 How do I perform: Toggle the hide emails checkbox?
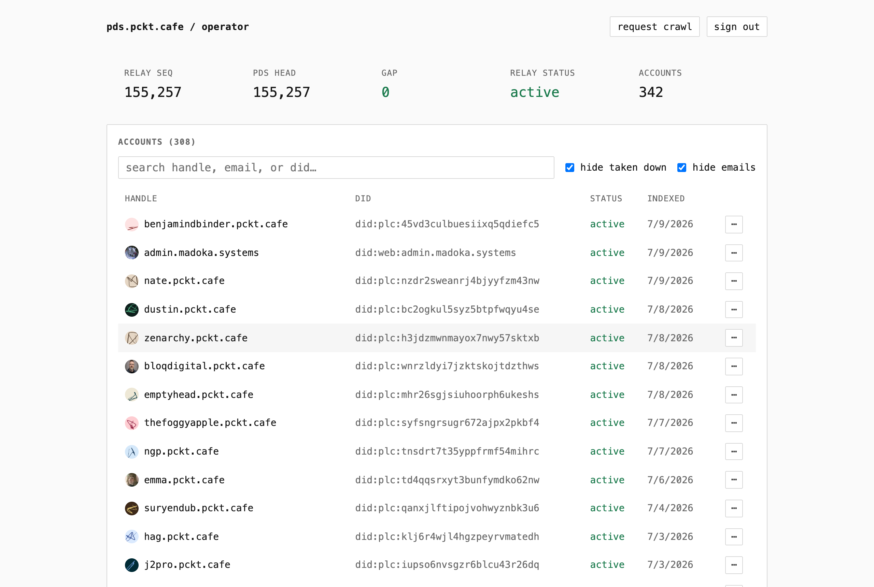[682, 168]
